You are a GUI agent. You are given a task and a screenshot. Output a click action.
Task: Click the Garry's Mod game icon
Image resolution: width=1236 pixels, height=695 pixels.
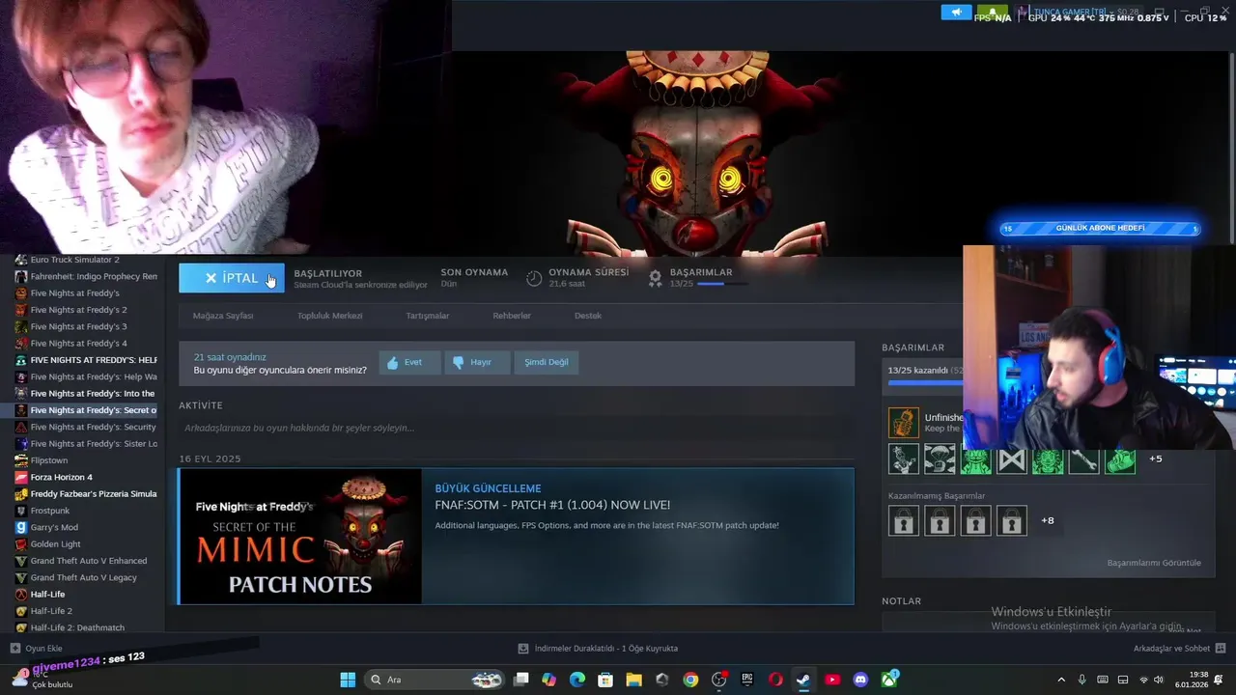21,527
